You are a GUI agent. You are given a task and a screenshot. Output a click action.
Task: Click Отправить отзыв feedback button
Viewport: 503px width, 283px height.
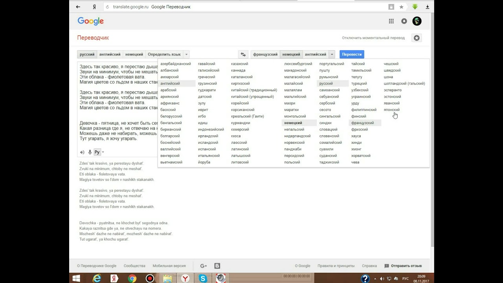[403, 266]
